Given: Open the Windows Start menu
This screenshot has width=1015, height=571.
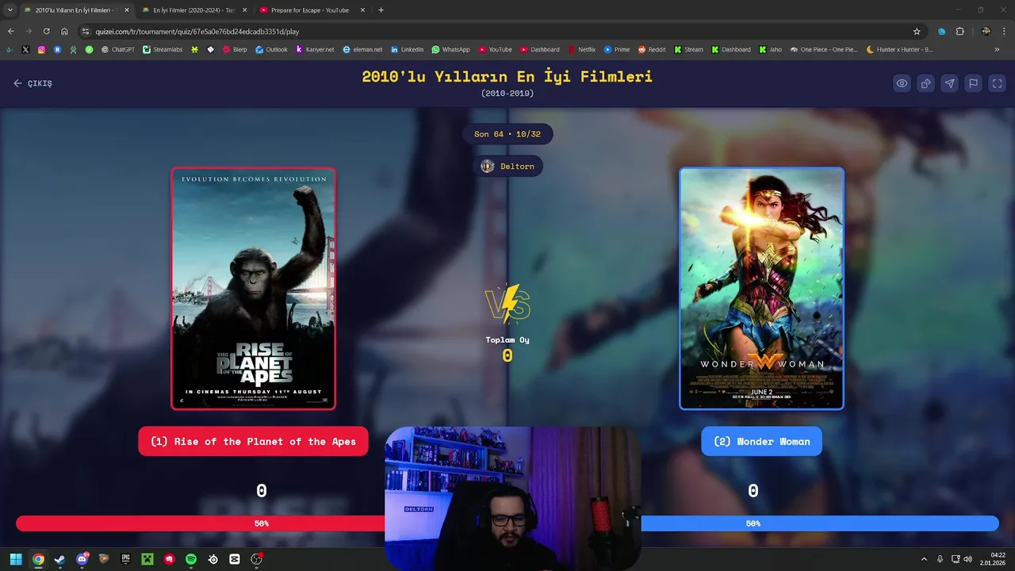Looking at the screenshot, I should [16, 559].
